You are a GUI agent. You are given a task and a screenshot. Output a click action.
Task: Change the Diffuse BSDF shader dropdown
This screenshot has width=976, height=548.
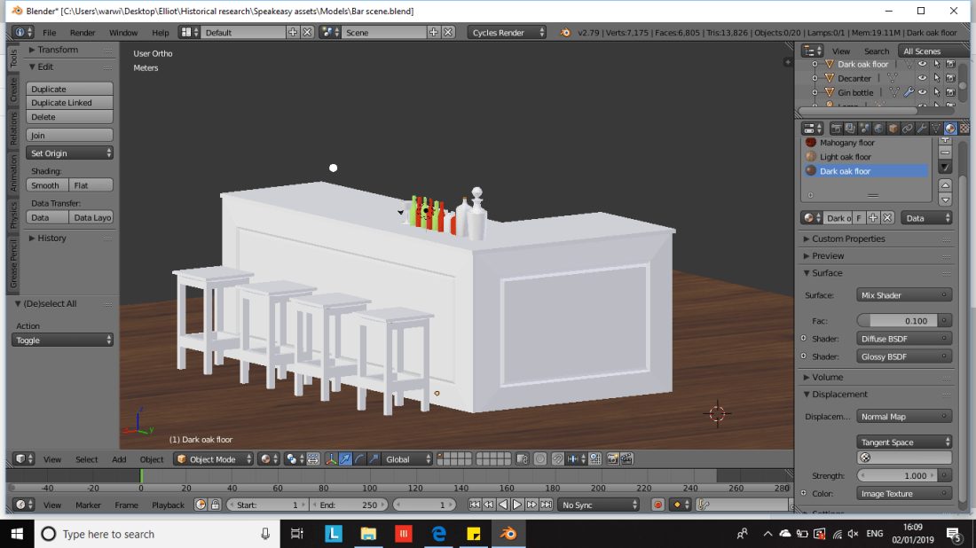(903, 338)
